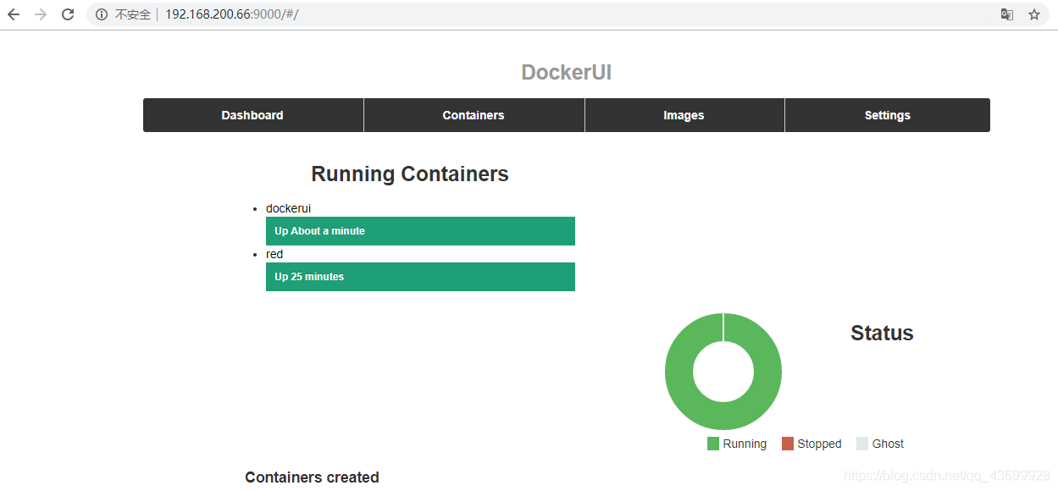Select the dockerui container name
The width and height of the screenshot is (1058, 491).
click(288, 208)
